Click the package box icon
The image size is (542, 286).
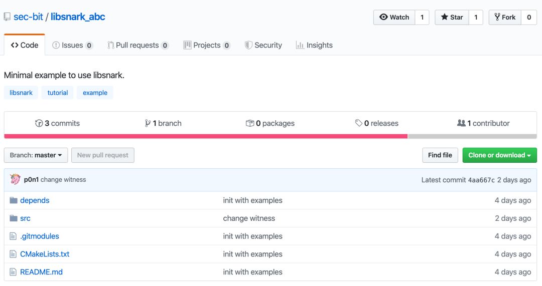point(249,123)
